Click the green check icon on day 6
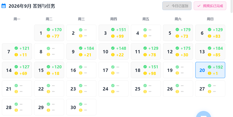This screenshot has width=233, height=117. coord(210,30)
